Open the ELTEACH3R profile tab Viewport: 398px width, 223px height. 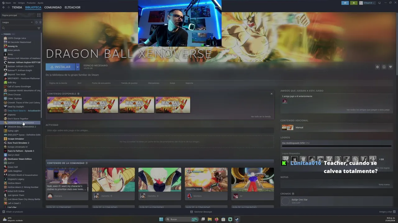click(x=72, y=7)
